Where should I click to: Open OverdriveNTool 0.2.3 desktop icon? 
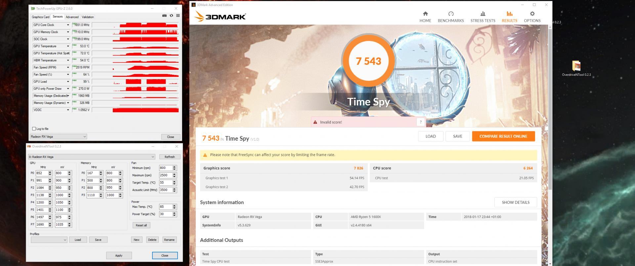(576, 68)
